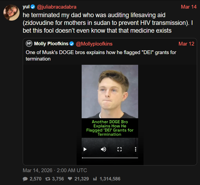Screen dimensions: 200x185
Task: Open the Mar 14 date link
Action: tap(188, 7)
